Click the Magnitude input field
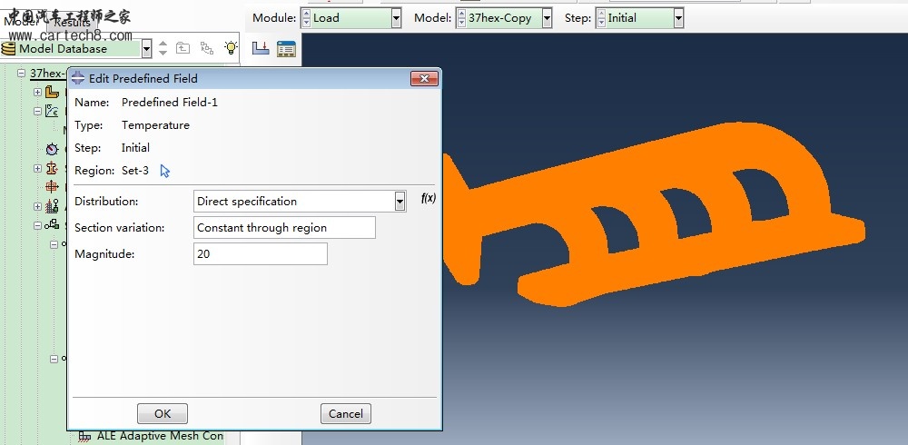The height and width of the screenshot is (445, 908). (261, 254)
